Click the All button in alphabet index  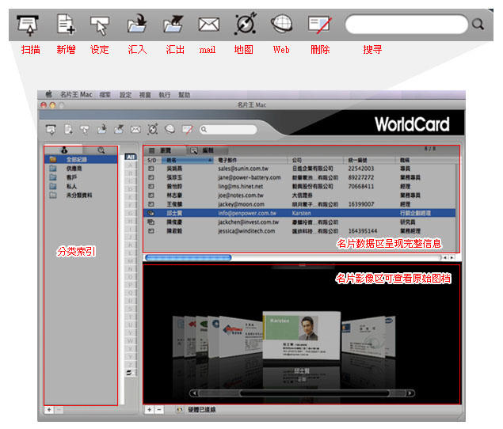[x=131, y=157]
